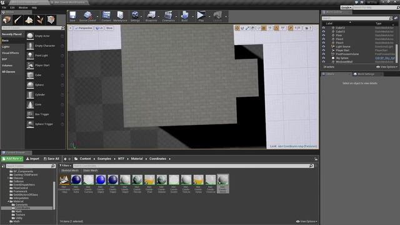Toggle scale snapping in viewport toolbar

coord(290,28)
